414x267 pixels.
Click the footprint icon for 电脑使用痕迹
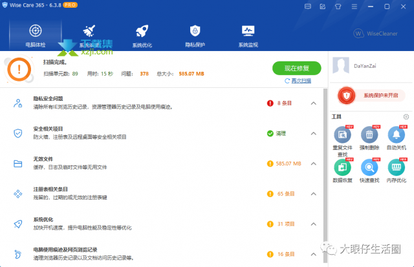click(17, 254)
